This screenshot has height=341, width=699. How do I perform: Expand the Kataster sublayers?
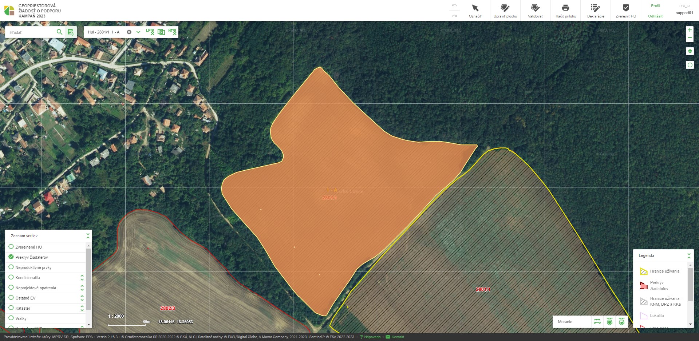tap(82, 308)
